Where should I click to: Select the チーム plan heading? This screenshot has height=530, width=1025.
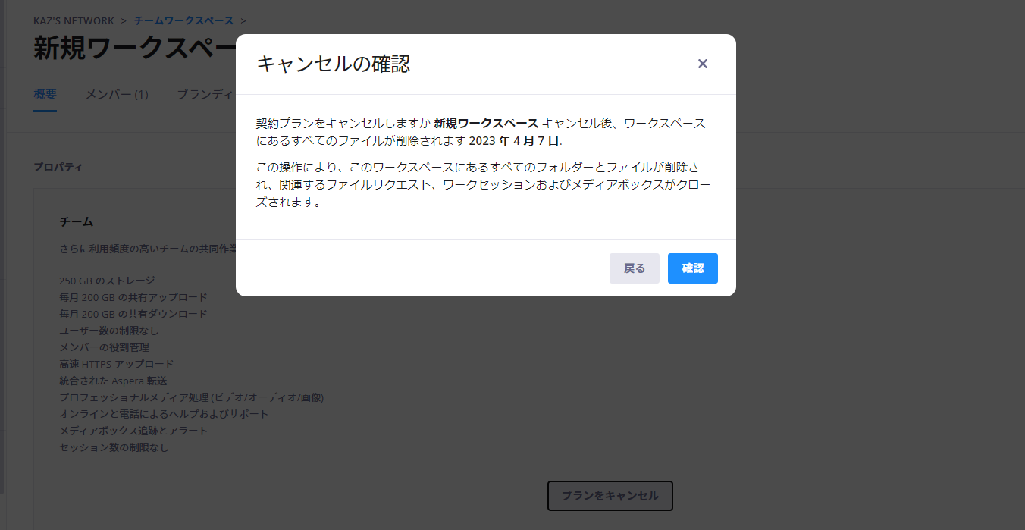point(76,221)
